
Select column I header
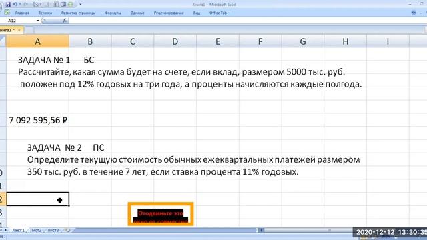tap(388, 41)
